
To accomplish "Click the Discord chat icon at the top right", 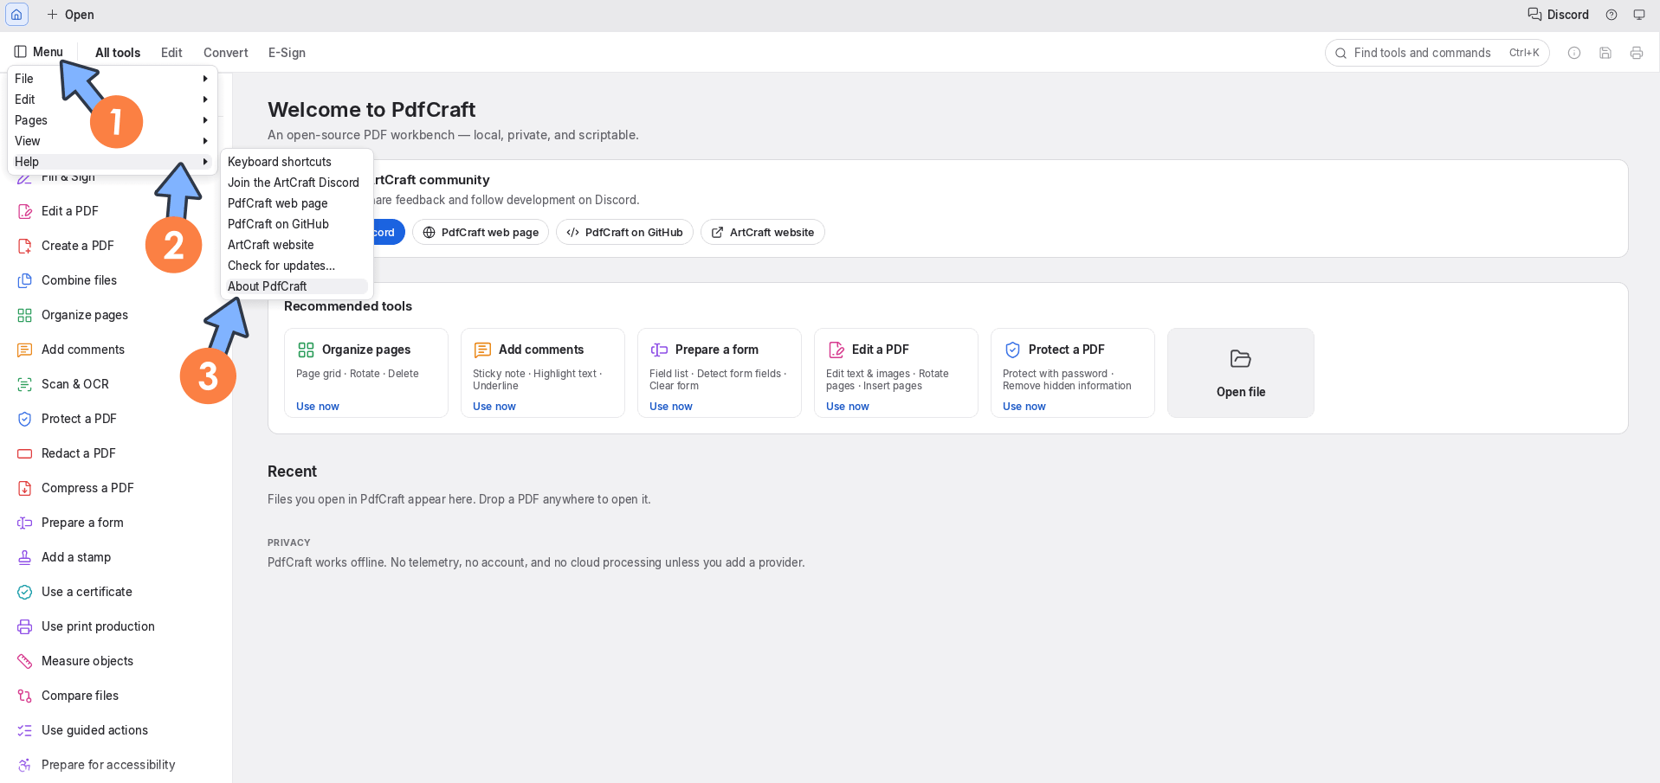I will tap(1534, 15).
